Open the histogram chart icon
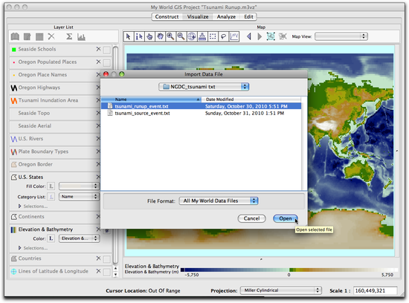Screen dimensions: 409x303 pyautogui.click(x=81, y=37)
